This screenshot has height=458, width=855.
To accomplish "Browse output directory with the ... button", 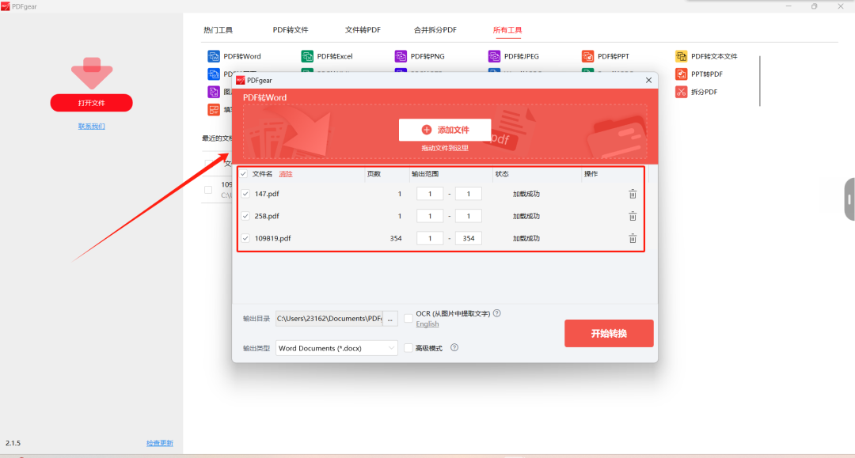I will [x=390, y=319].
